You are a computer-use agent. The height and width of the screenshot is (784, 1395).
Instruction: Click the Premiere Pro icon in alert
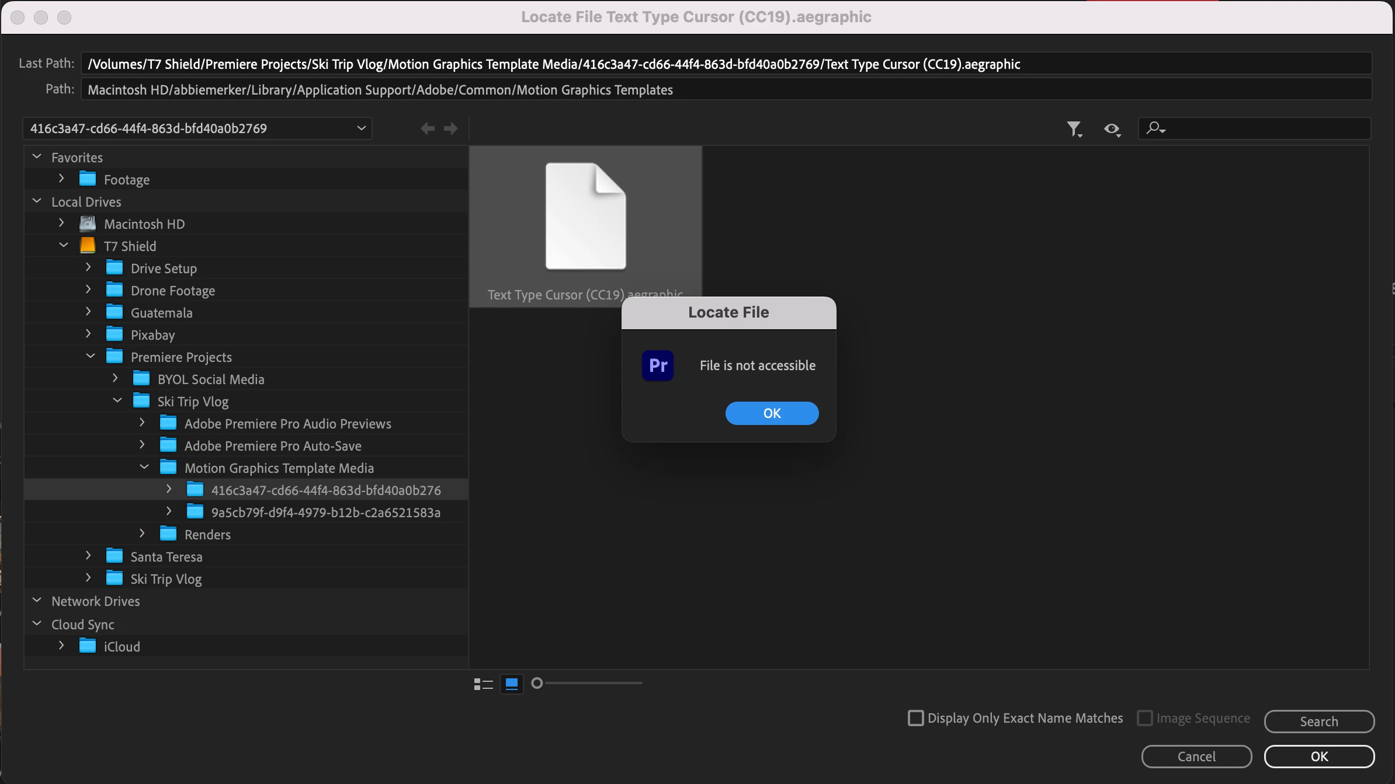tap(658, 365)
